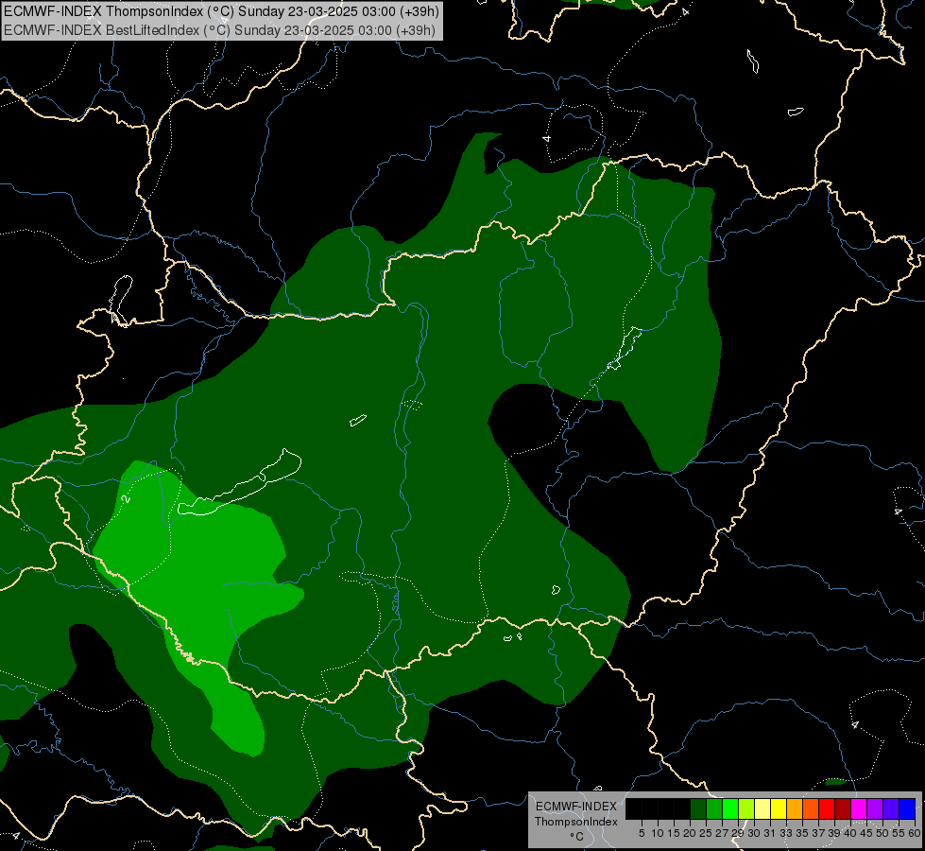Click the legend tick value '20'
This screenshot has height=851, width=925.
690,833
